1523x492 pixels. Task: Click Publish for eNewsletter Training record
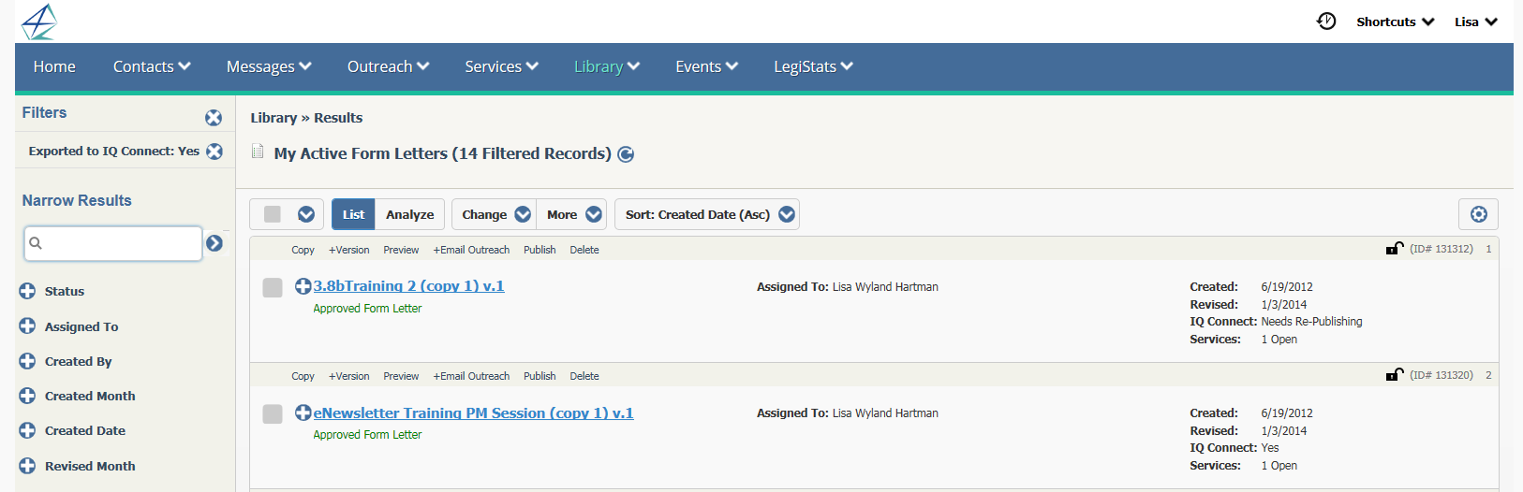point(540,376)
